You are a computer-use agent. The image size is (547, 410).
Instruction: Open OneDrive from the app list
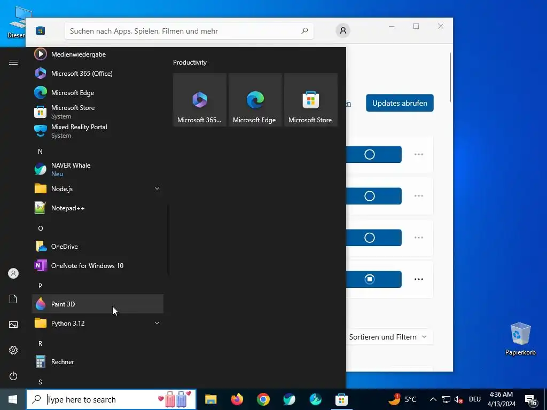click(97, 247)
